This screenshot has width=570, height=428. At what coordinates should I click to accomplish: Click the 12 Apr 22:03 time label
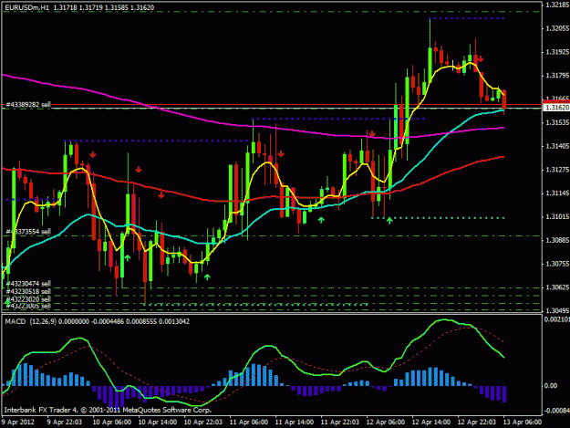[477, 422]
